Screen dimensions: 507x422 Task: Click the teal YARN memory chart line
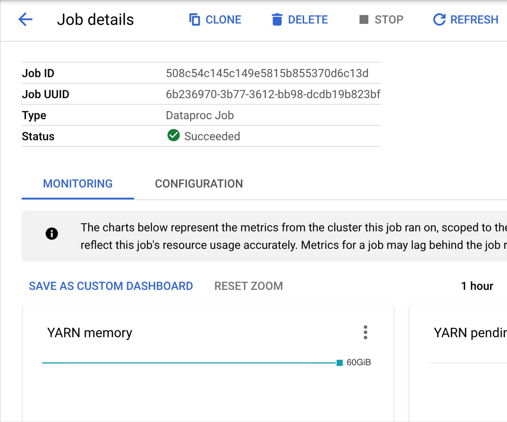189,363
